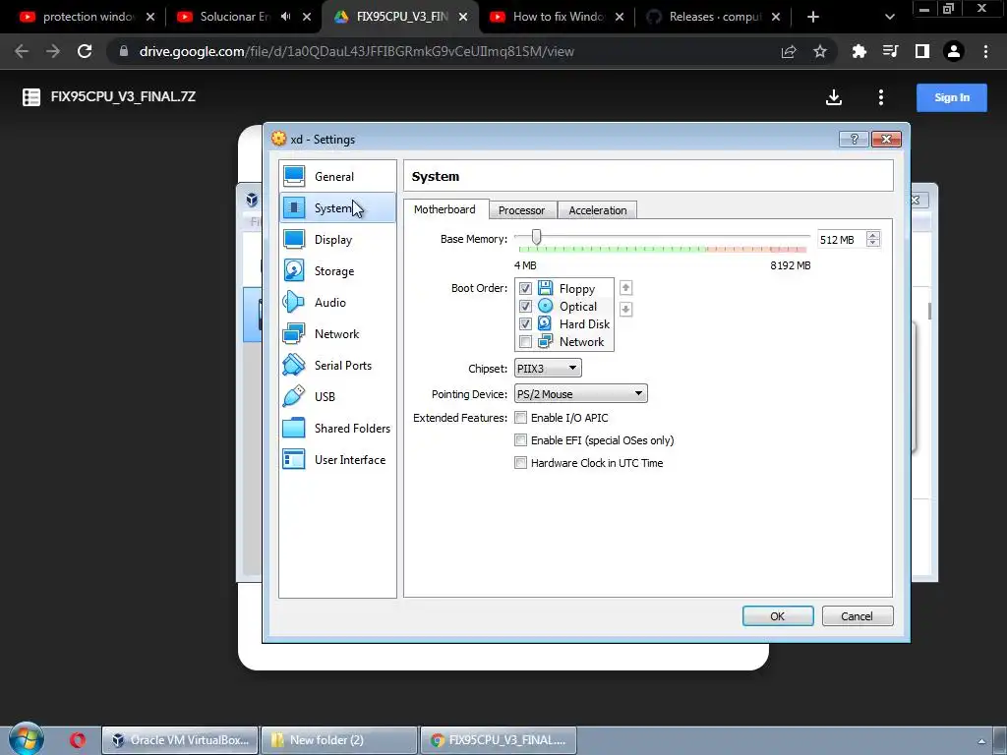The width and height of the screenshot is (1007, 755).
Task: Open Display settings in sidebar
Action: point(337,240)
